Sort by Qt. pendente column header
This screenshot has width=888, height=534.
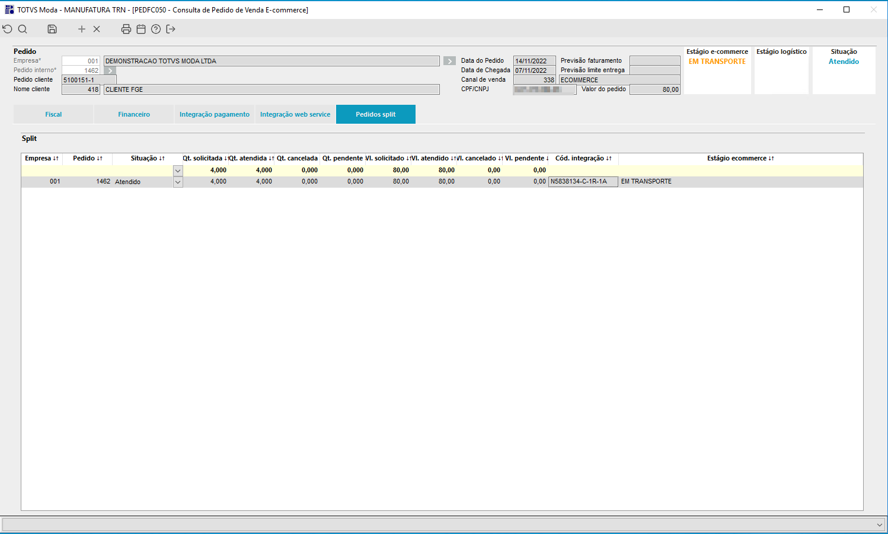point(343,158)
